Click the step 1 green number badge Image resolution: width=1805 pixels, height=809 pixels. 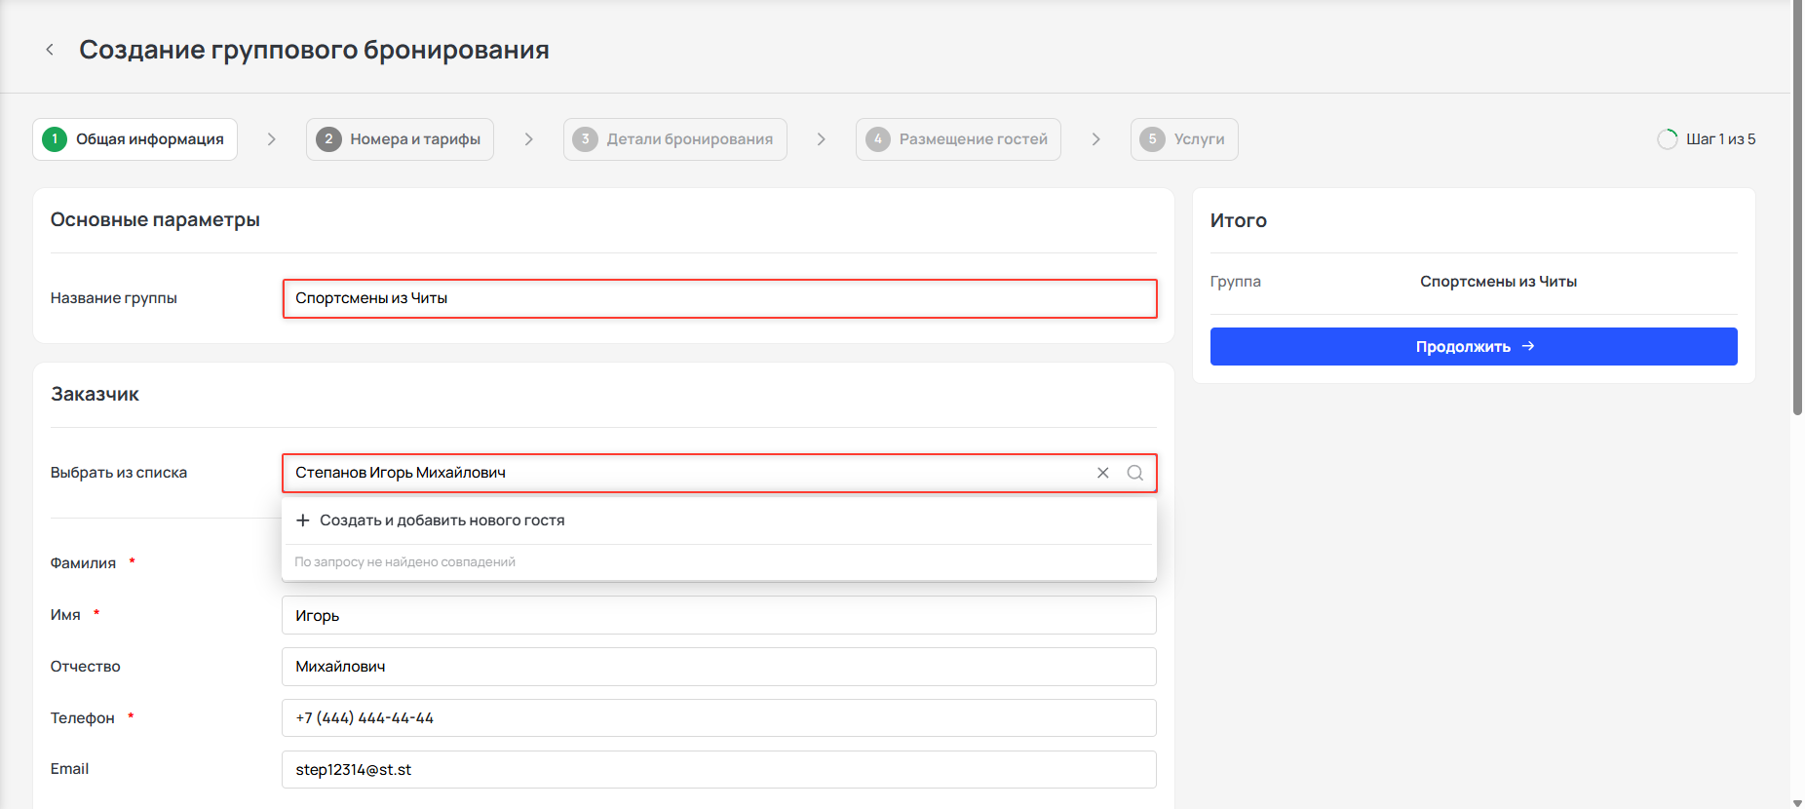tap(55, 139)
